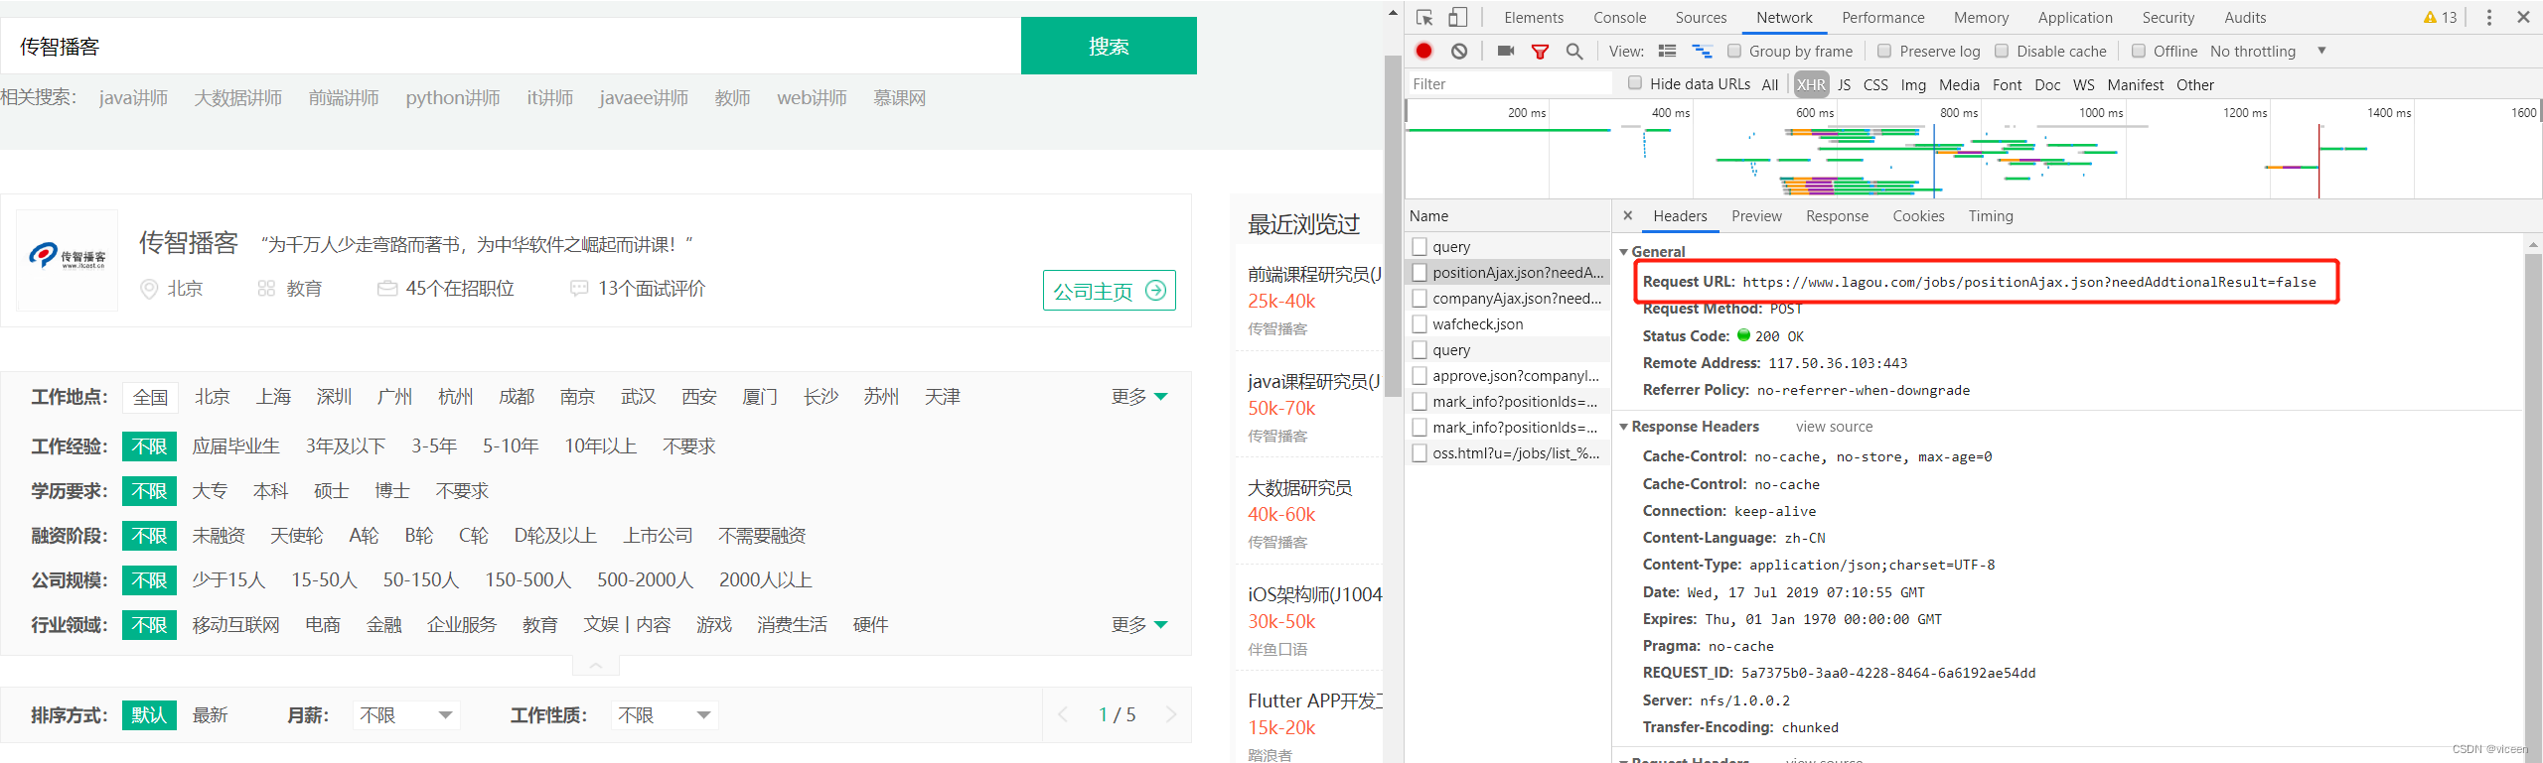Check Hide data URLs
This screenshot has height=763, width=2543.
pos(1635,83)
